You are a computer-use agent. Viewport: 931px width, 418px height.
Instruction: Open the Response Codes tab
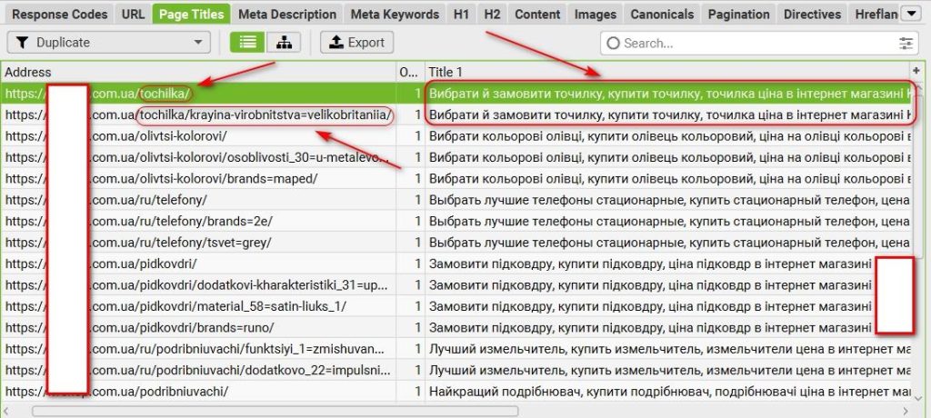click(x=59, y=15)
